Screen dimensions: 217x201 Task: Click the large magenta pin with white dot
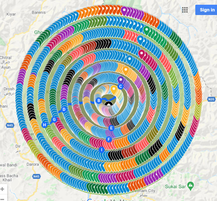pyautogui.click(x=141, y=54)
